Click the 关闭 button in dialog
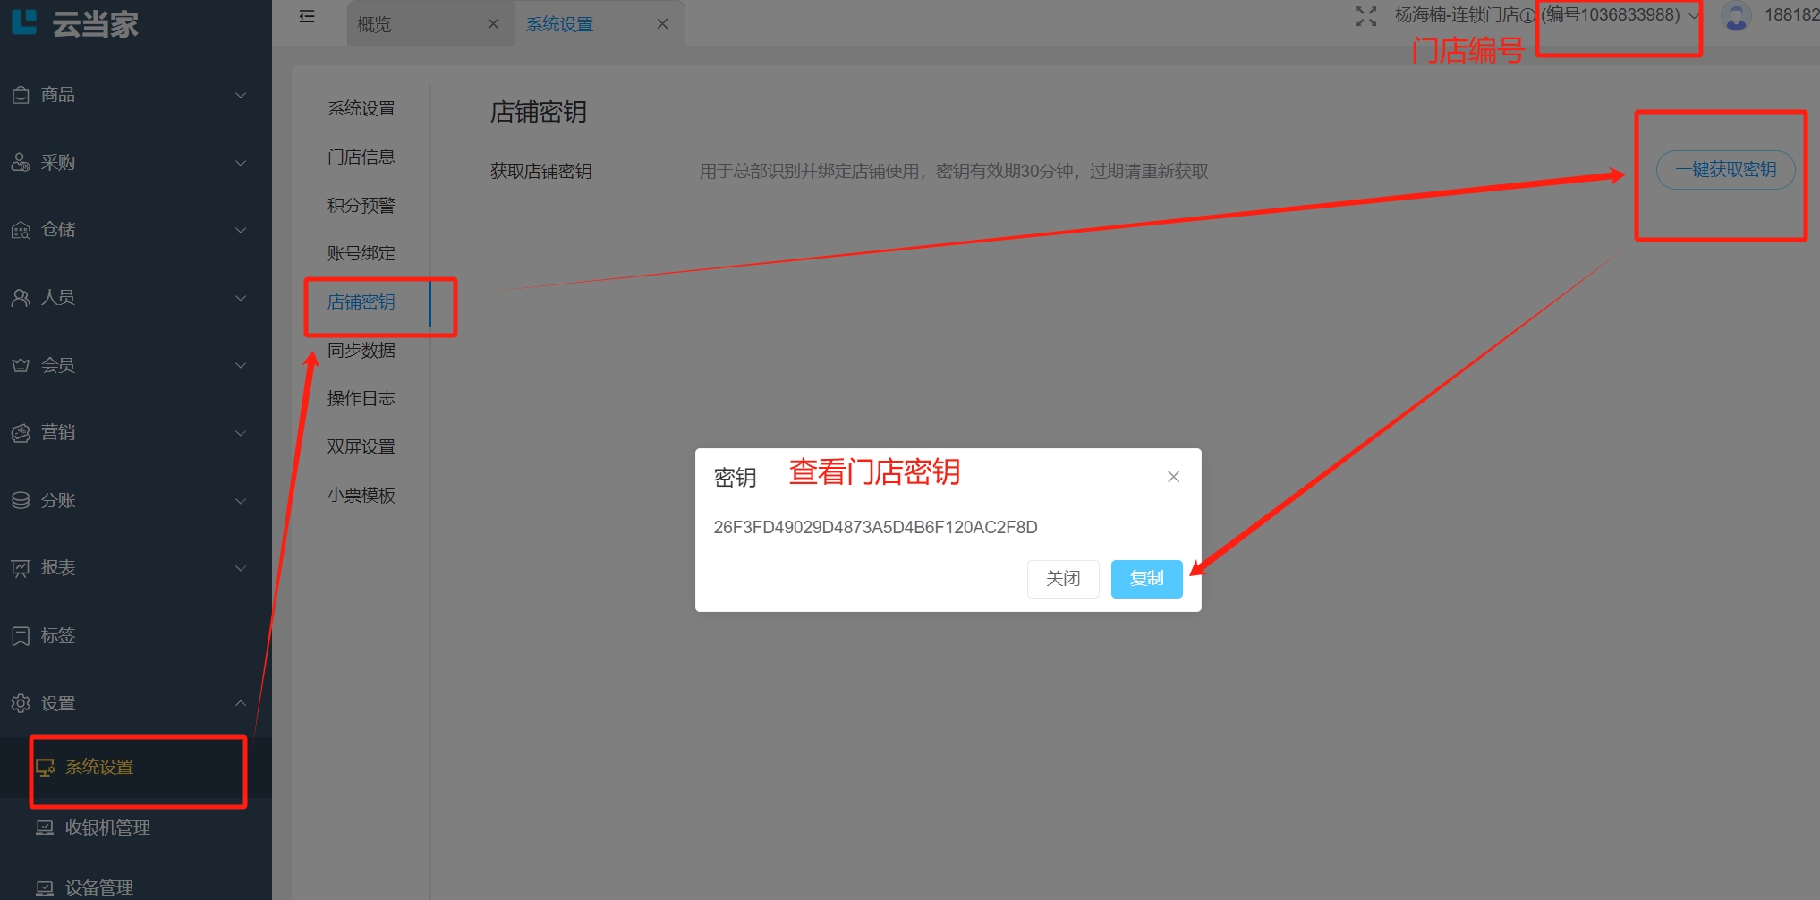This screenshot has height=900, width=1820. [1062, 579]
